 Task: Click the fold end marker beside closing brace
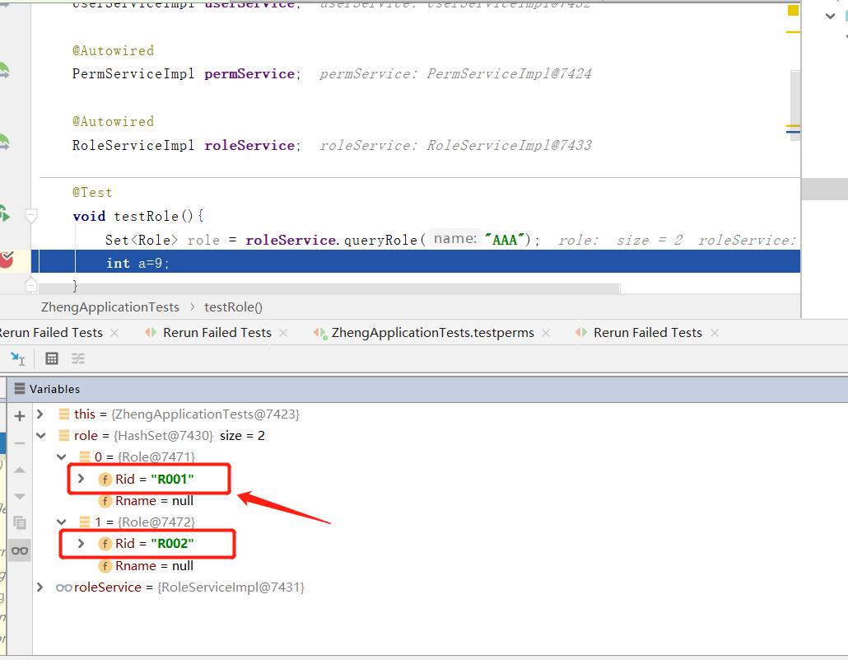(x=30, y=284)
